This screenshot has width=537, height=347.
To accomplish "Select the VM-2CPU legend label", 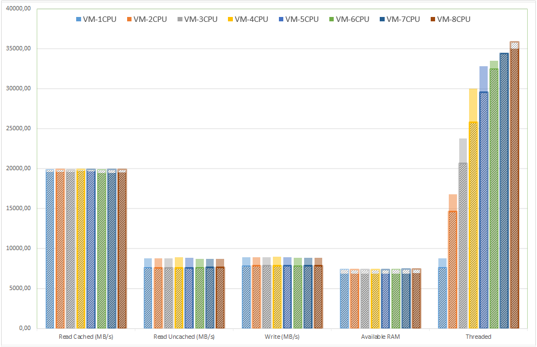I will click(x=150, y=20).
